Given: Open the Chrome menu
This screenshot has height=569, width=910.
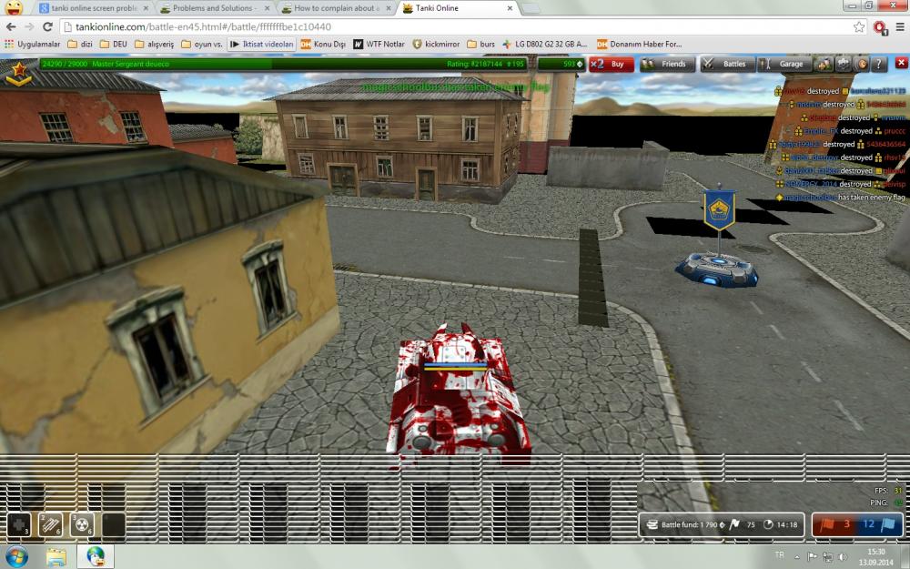Looking at the screenshot, I should click(x=900, y=26).
